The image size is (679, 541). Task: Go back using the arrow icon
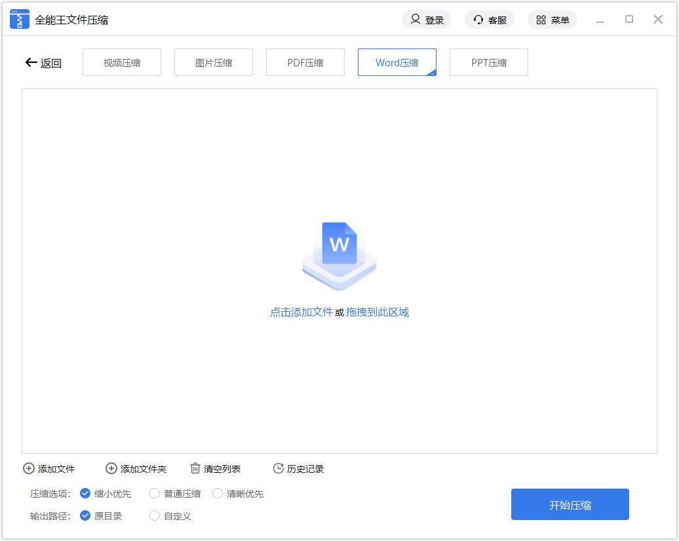31,63
